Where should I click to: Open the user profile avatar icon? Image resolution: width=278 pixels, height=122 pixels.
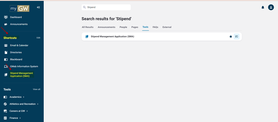click(x=271, y=7)
